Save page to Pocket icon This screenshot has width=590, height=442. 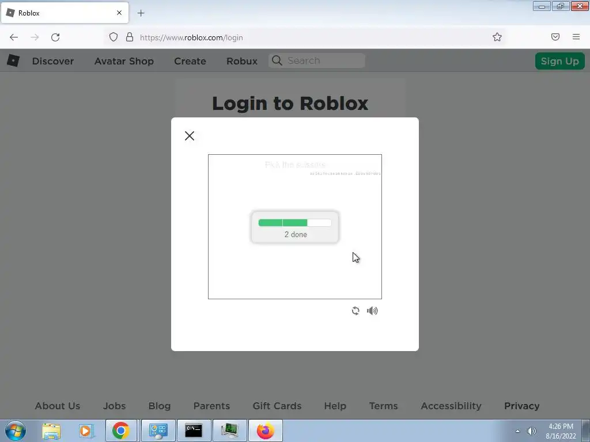click(x=555, y=37)
